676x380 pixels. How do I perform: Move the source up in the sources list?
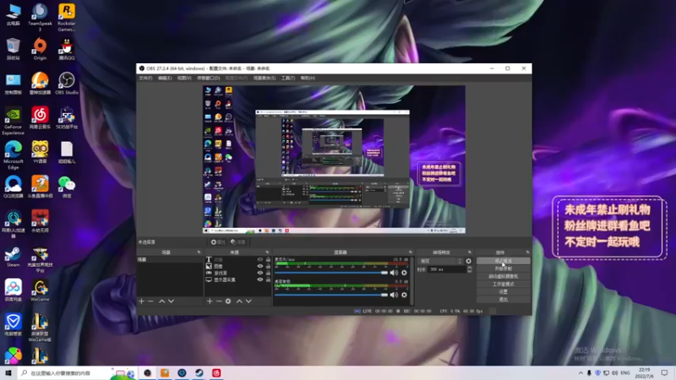(x=239, y=301)
